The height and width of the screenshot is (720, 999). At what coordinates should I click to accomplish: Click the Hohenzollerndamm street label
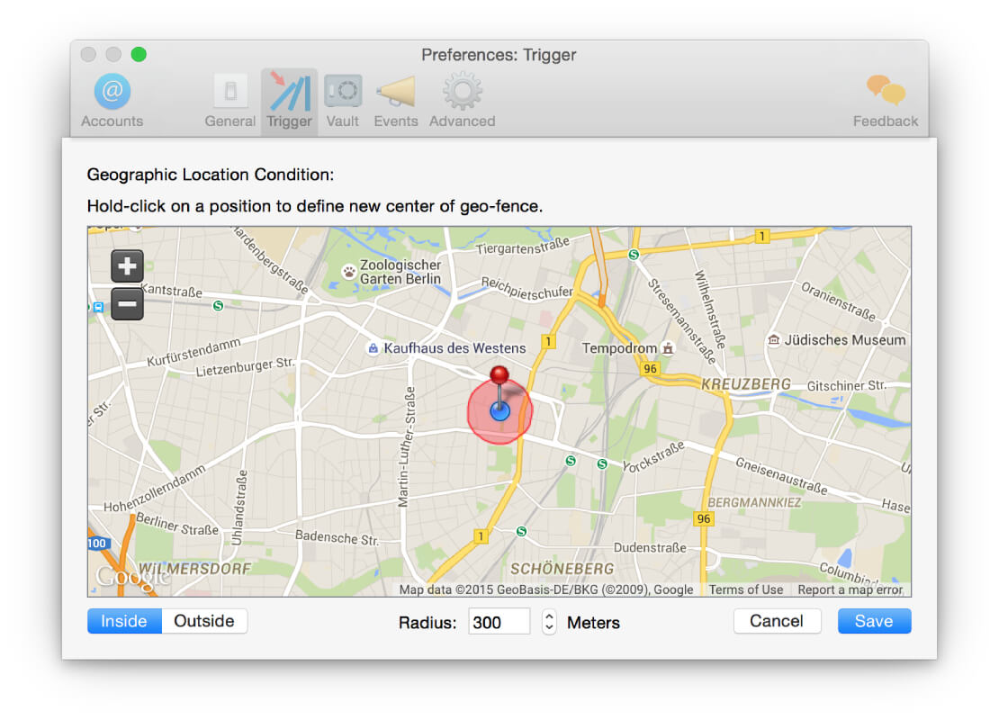[x=155, y=489]
